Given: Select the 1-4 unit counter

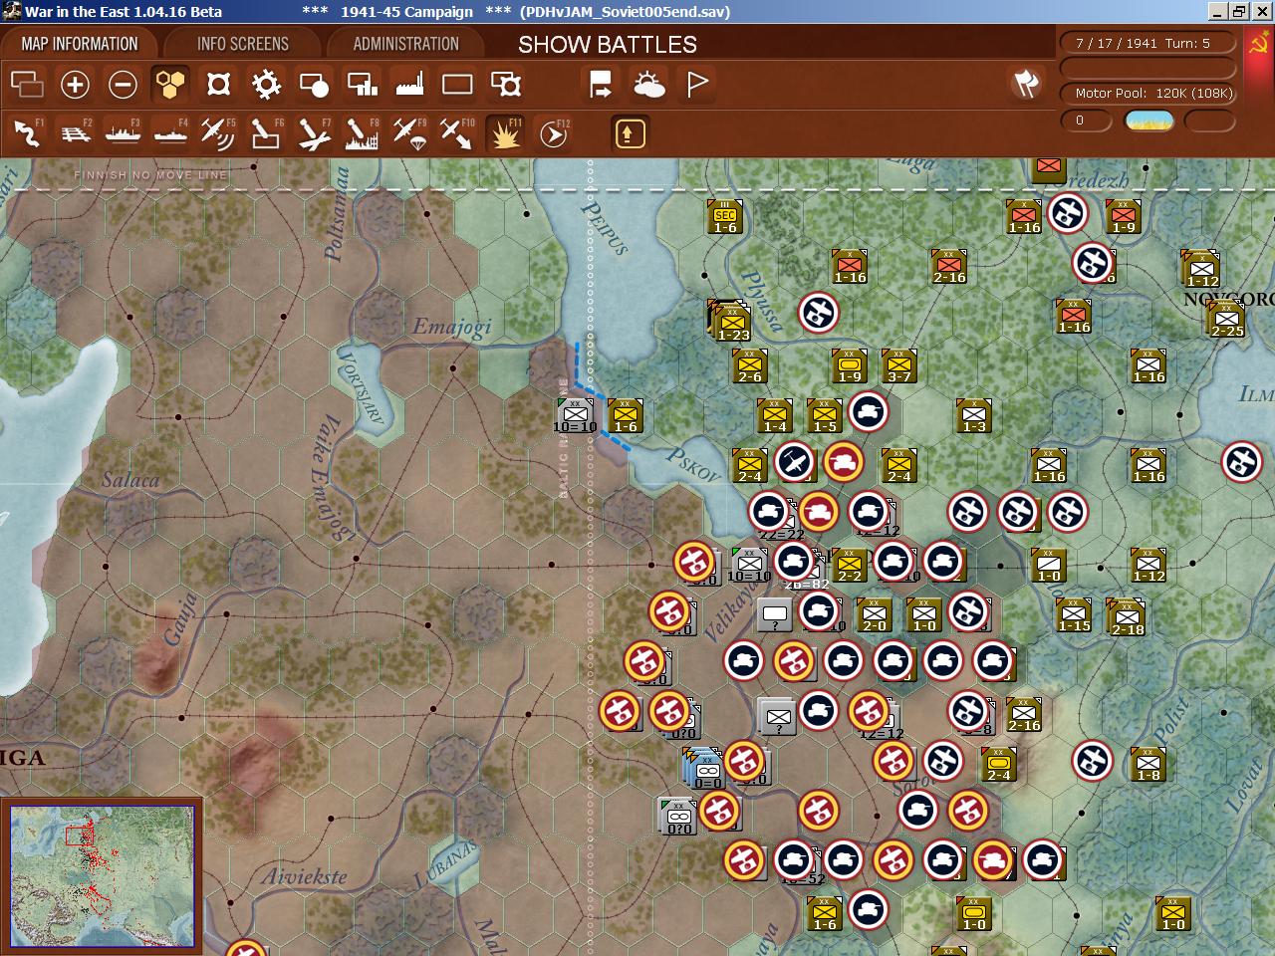Looking at the screenshot, I should tap(774, 416).
